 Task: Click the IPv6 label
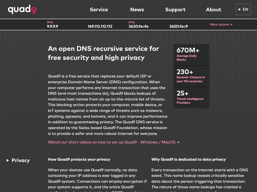point(132,22)
